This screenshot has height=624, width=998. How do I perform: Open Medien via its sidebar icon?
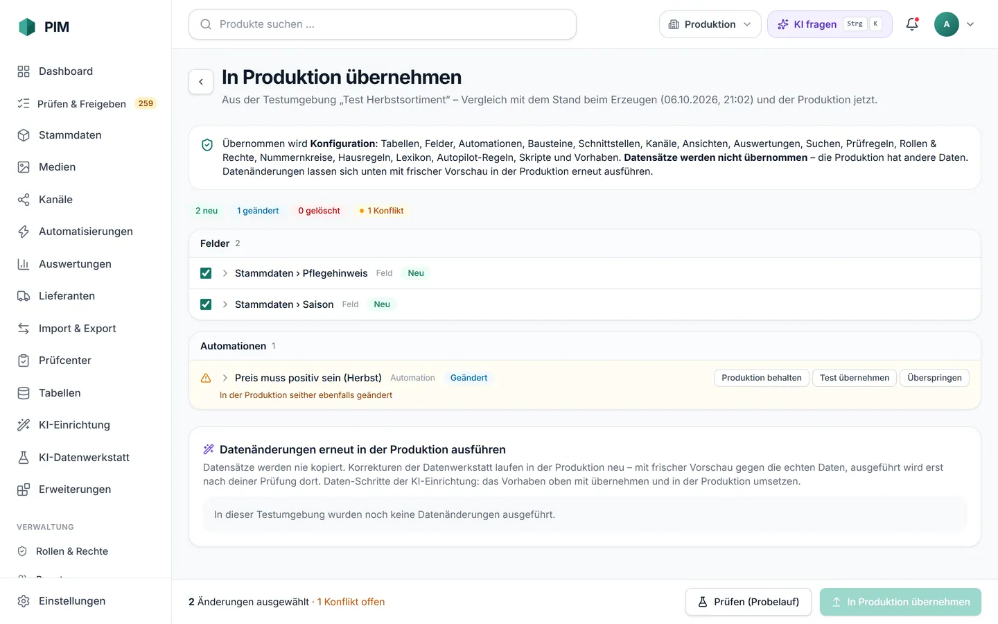pos(24,167)
